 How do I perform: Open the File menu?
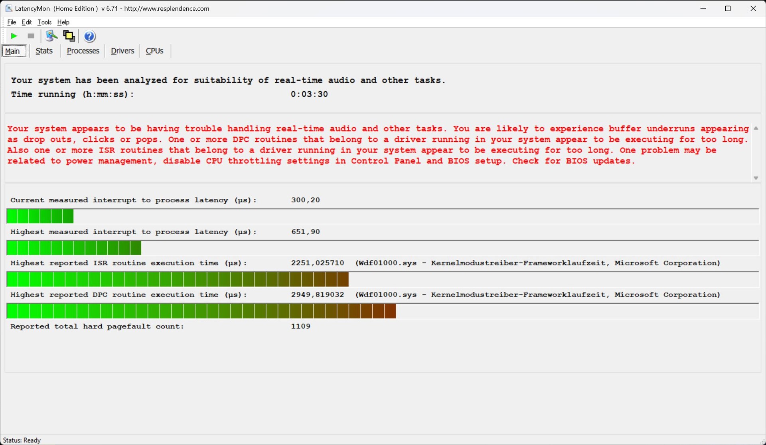12,22
